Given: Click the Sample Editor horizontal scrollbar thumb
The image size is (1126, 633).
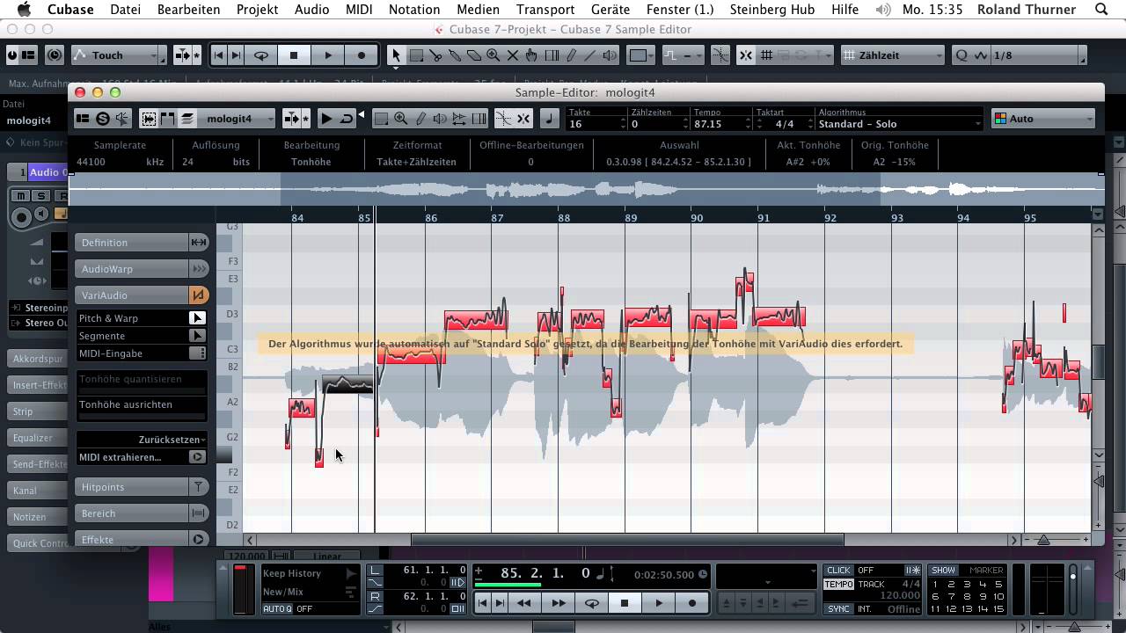Looking at the screenshot, I should coord(627,540).
